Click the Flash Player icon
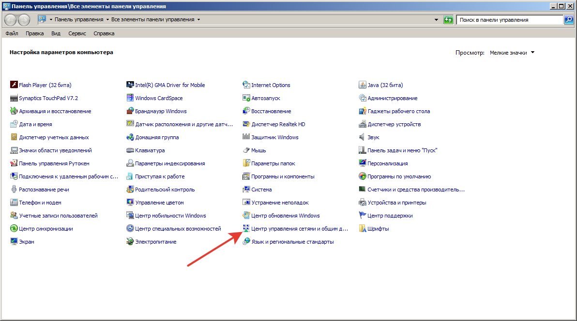The height and width of the screenshot is (321, 577). [x=14, y=85]
